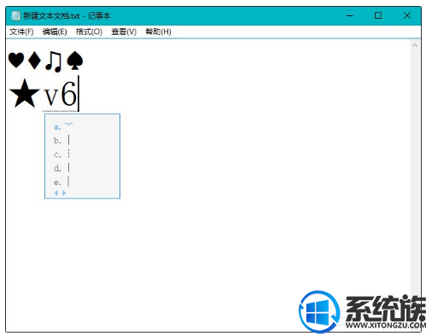Image resolution: width=426 pixels, height=336 pixels.
Task: Click the Notepad icon in title bar
Action: tap(16, 15)
